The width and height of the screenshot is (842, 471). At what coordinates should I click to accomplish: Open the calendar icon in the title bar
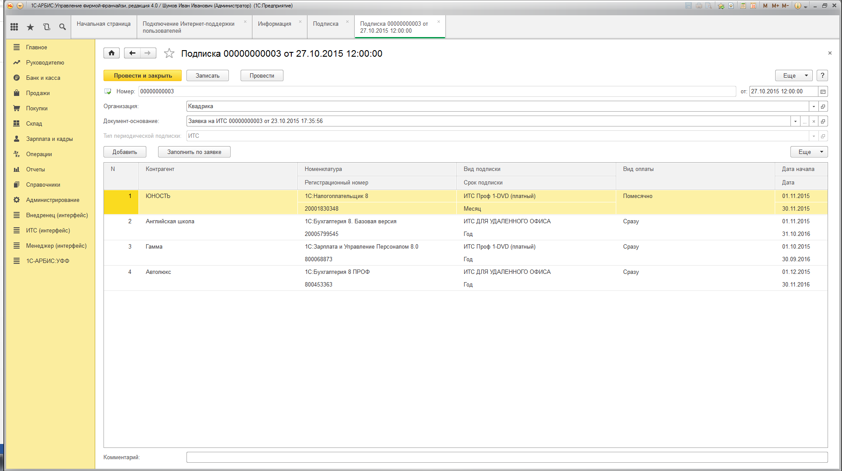click(x=753, y=6)
